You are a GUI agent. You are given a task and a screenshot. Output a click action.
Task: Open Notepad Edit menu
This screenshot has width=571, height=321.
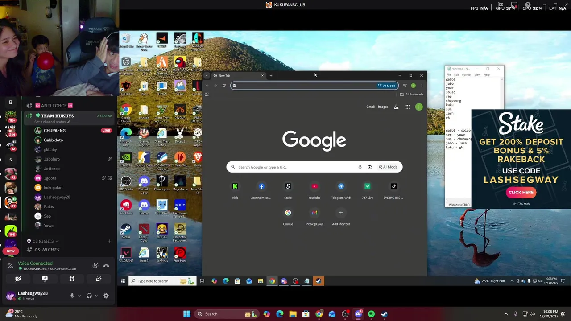click(x=456, y=75)
